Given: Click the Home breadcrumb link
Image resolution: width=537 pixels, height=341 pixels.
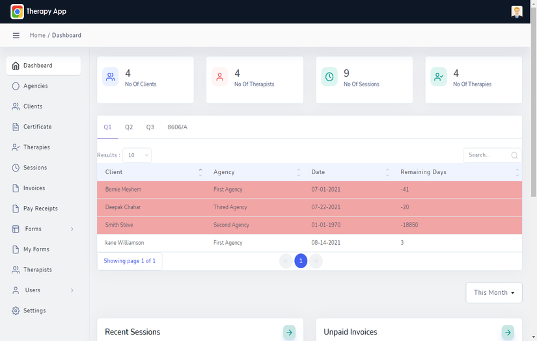Looking at the screenshot, I should 37,36.
